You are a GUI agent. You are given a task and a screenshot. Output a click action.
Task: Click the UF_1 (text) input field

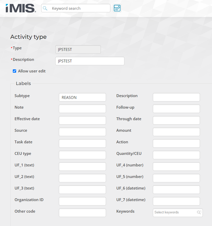(x=82, y=167)
